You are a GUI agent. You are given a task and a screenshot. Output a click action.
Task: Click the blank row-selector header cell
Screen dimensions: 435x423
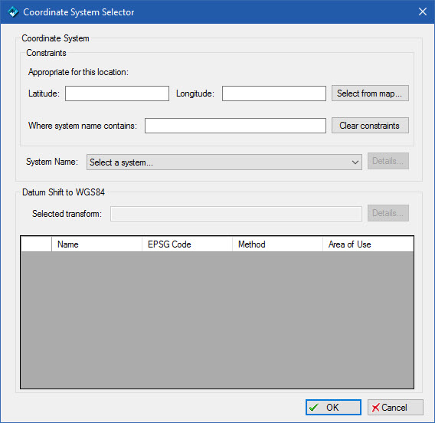tap(36, 244)
